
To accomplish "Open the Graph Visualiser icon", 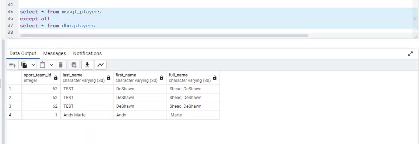I will tap(100, 65).
